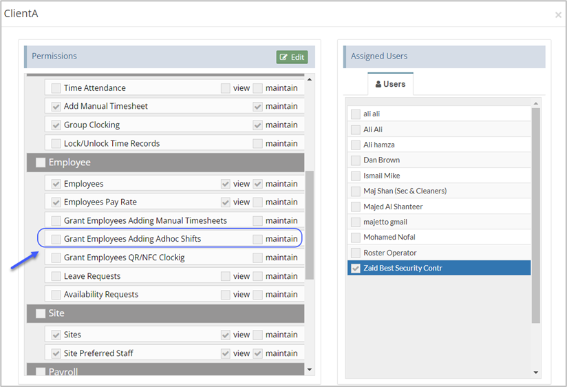
Task: Select user Mohamed Nofal checkbox
Action: (x=356, y=238)
